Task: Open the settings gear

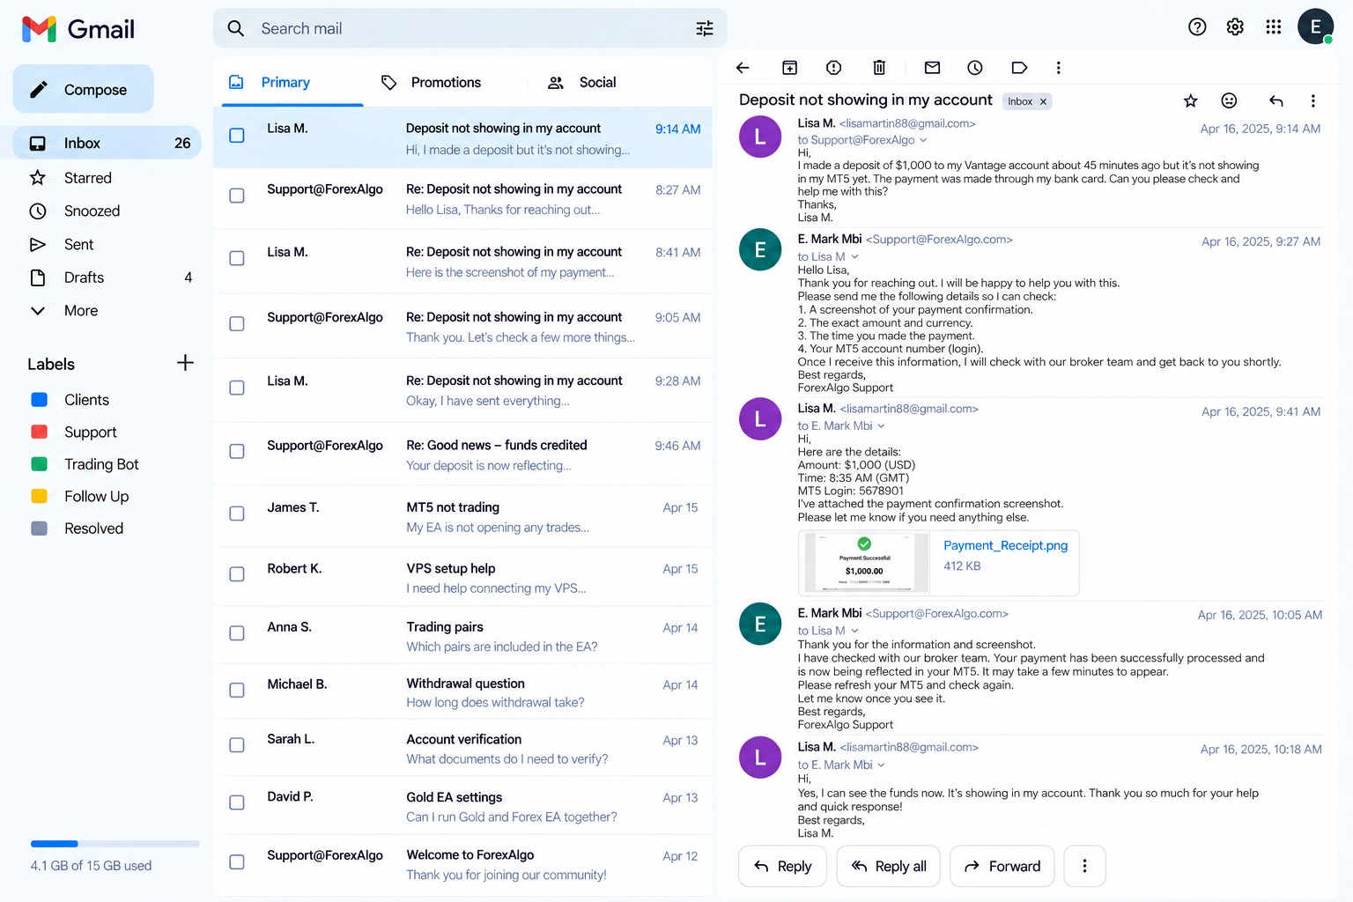Action: [x=1235, y=27]
